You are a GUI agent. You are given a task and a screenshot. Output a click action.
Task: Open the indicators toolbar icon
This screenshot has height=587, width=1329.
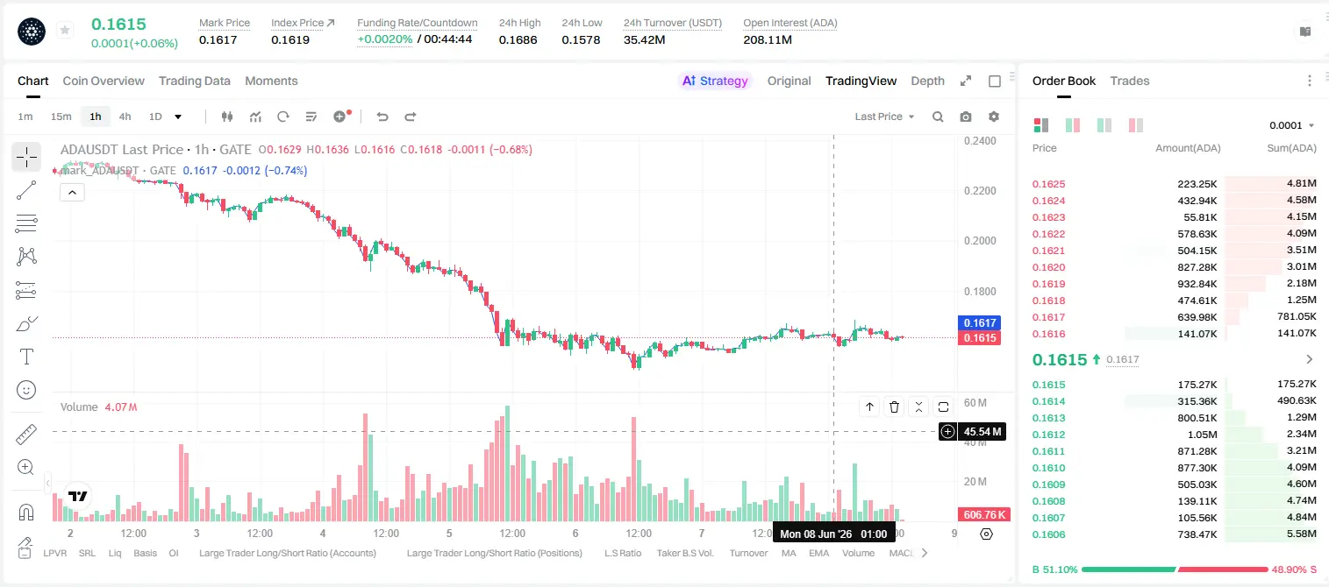click(x=255, y=117)
